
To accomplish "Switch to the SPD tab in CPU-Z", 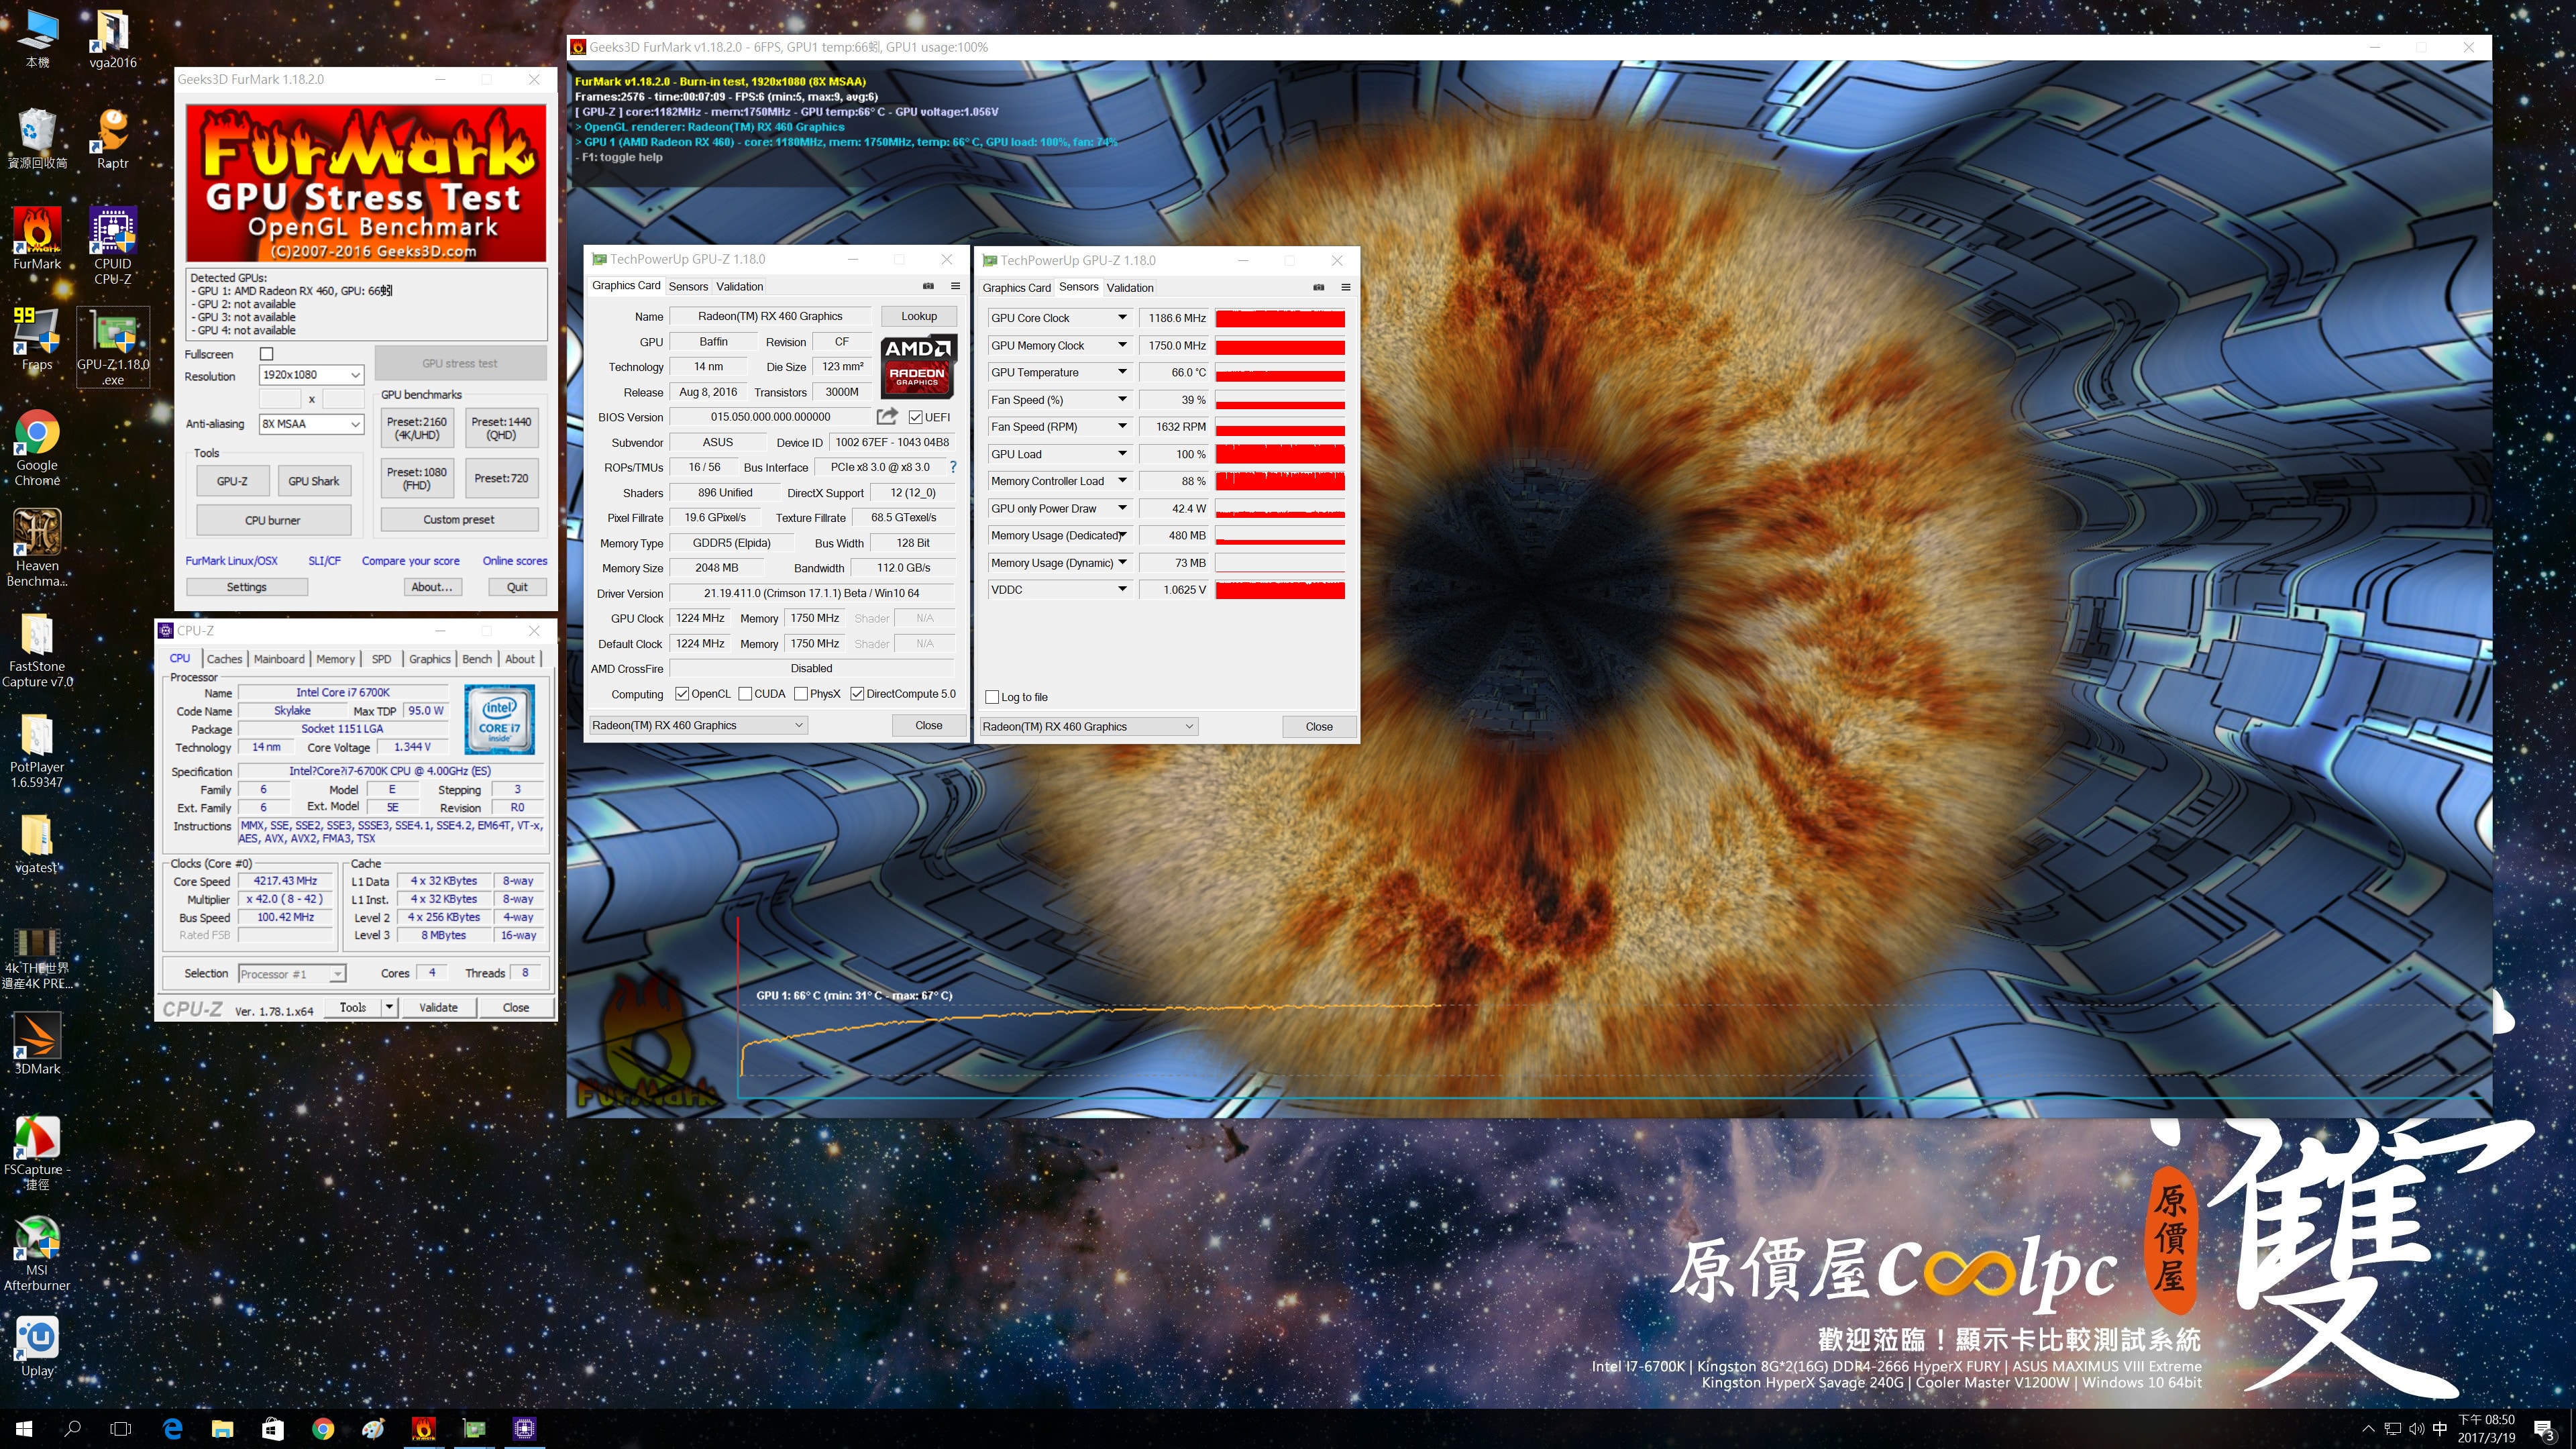I will coord(381,659).
